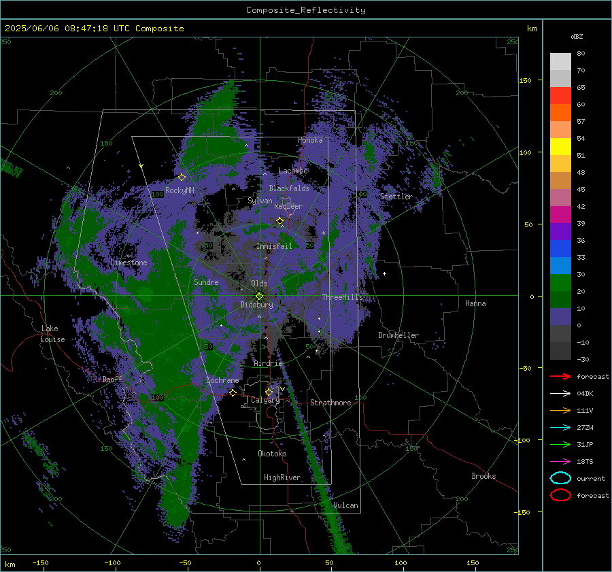The height and width of the screenshot is (572, 612).
Task: Click the km label on the bottom axis
Action: (10, 565)
